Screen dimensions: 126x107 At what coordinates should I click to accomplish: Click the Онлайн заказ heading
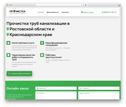click(x=18, y=88)
